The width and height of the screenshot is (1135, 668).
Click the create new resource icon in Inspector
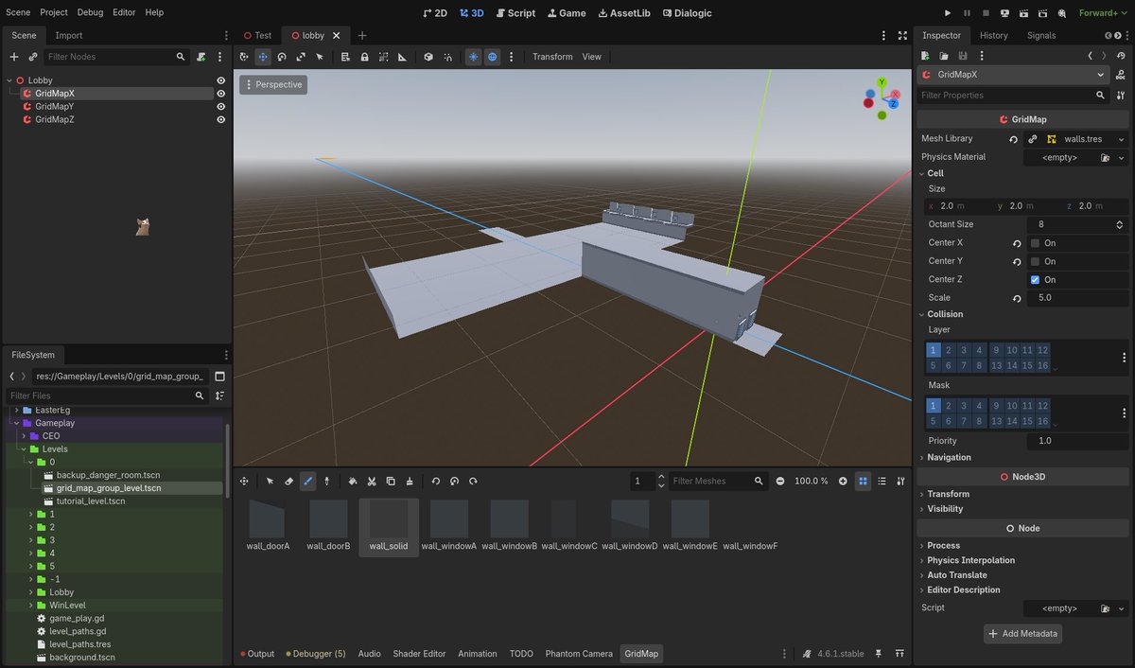pos(927,57)
